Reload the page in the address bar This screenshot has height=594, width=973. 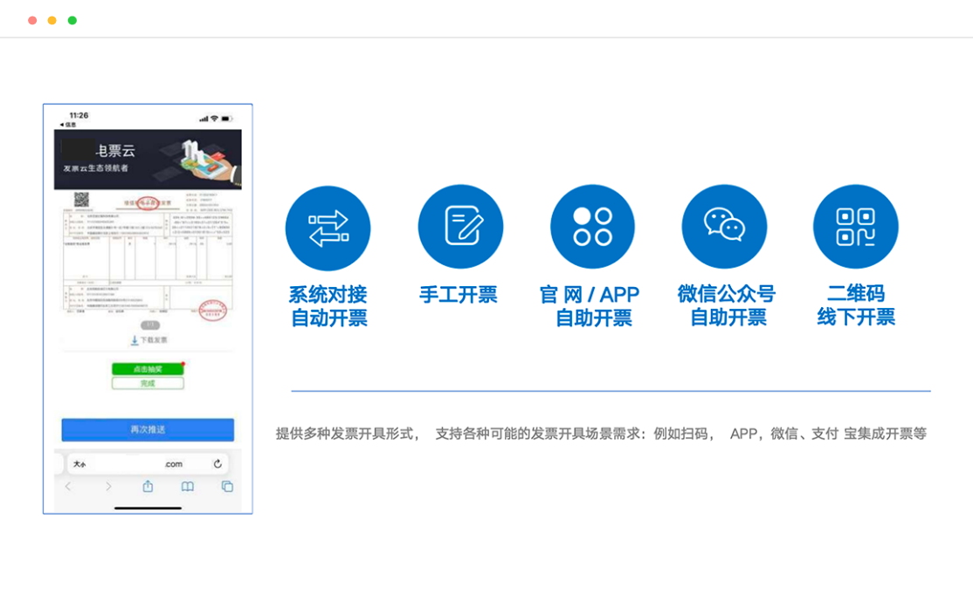click(x=217, y=464)
